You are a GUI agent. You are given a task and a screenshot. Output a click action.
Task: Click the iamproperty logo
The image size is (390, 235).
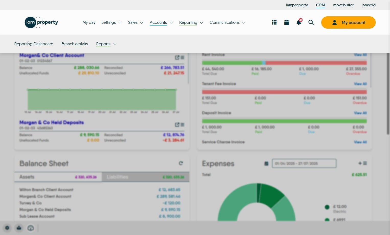tap(41, 22)
